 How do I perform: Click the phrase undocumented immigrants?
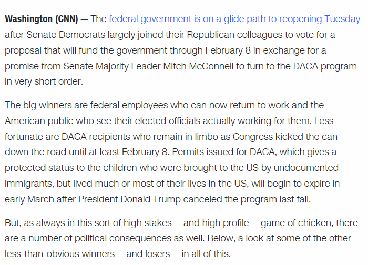(306, 168)
